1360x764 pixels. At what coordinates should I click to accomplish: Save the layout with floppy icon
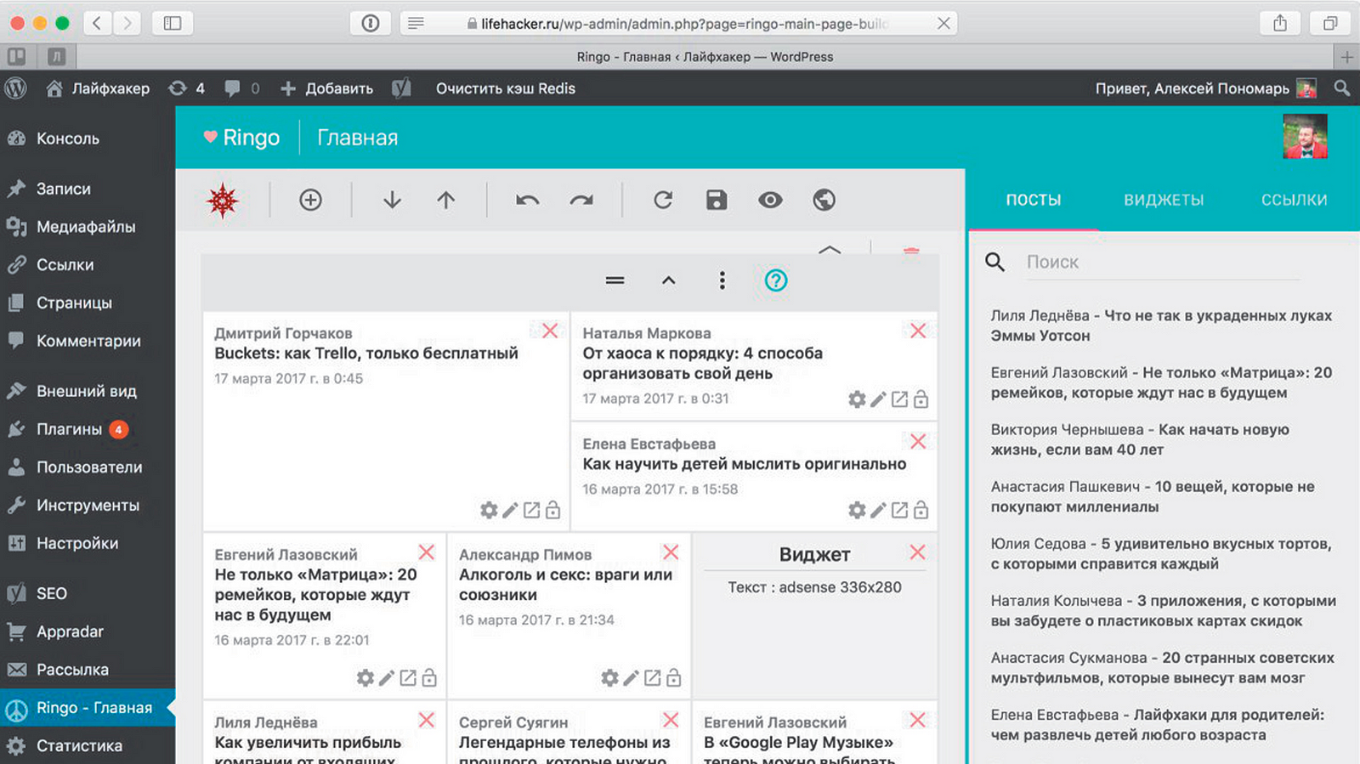click(717, 200)
